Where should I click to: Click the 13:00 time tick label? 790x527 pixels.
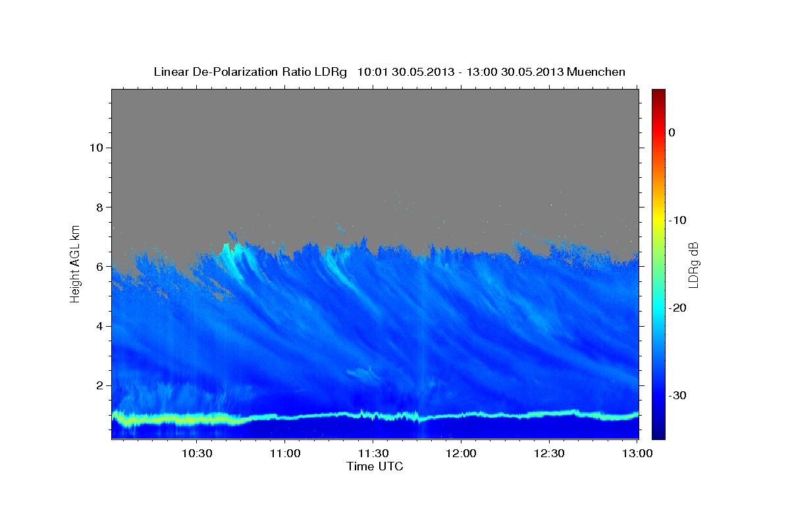(x=637, y=454)
